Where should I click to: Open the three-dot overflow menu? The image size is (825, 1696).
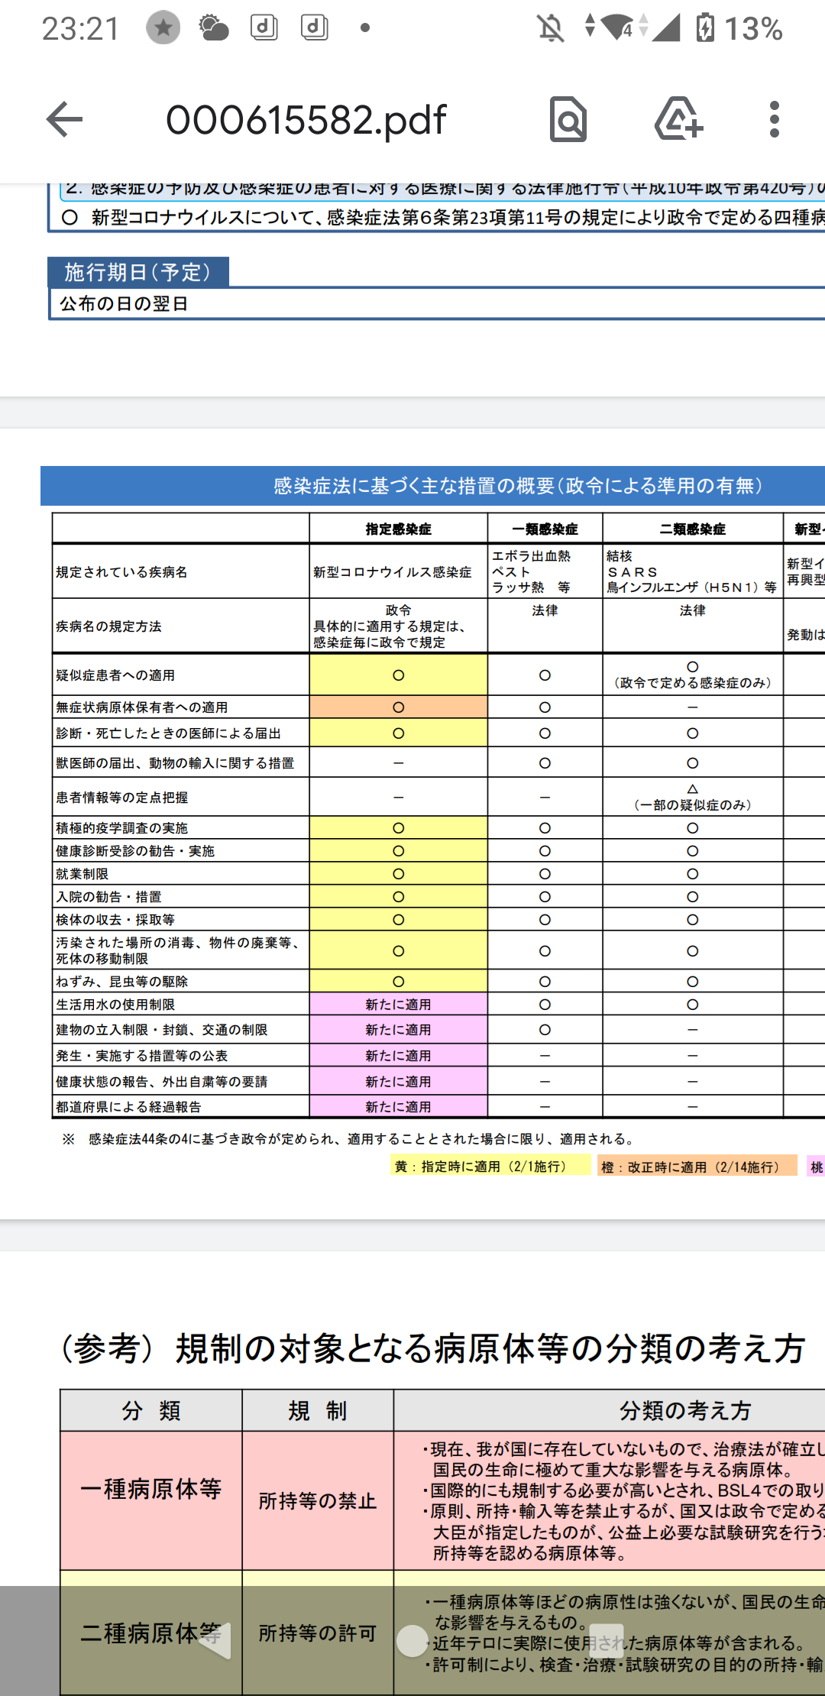(x=775, y=119)
